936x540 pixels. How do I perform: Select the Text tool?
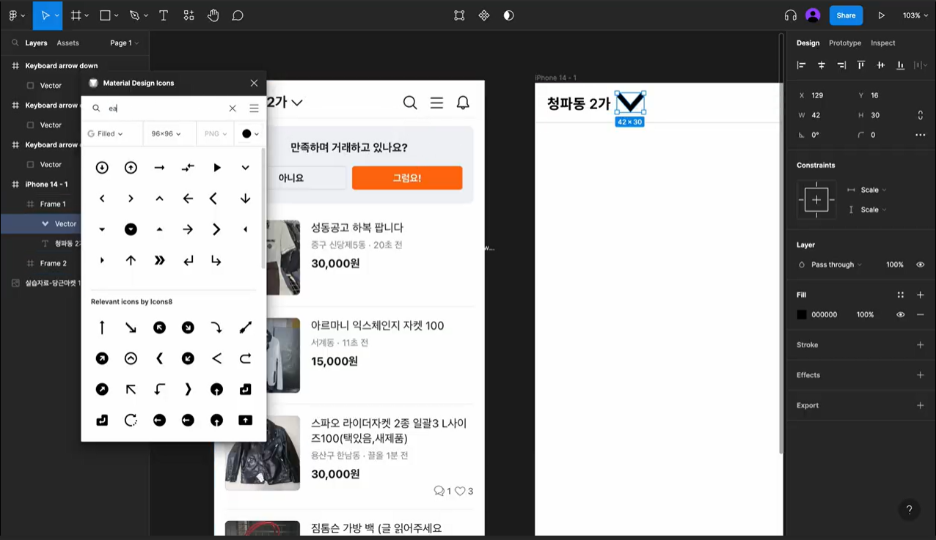[x=164, y=15]
